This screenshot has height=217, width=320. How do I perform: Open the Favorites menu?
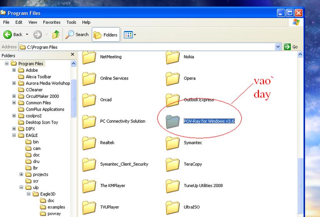pos(51,22)
